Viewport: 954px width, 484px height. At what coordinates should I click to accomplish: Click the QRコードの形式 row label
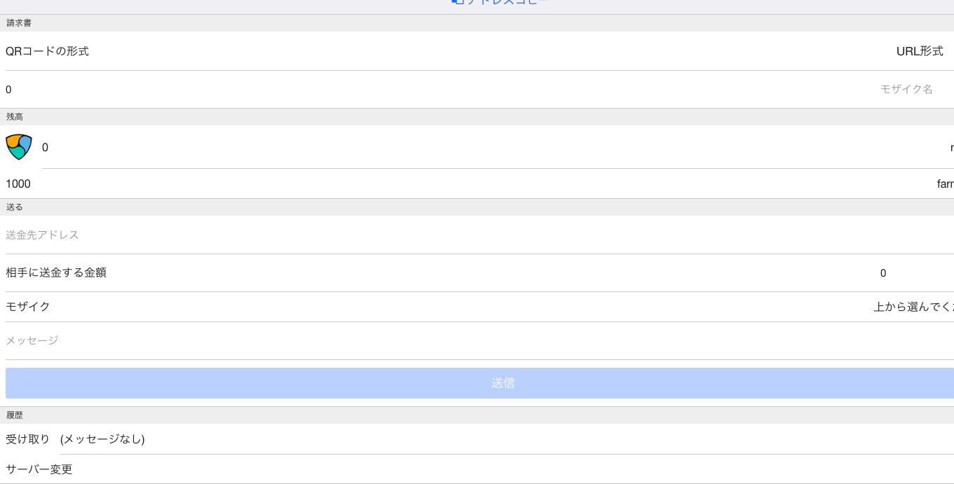(48, 51)
